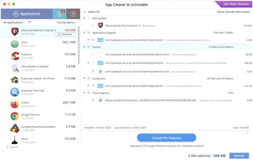Click the '13 files and 9 folders' text
The height and width of the screenshot is (162, 253).
pyautogui.click(x=221, y=47)
